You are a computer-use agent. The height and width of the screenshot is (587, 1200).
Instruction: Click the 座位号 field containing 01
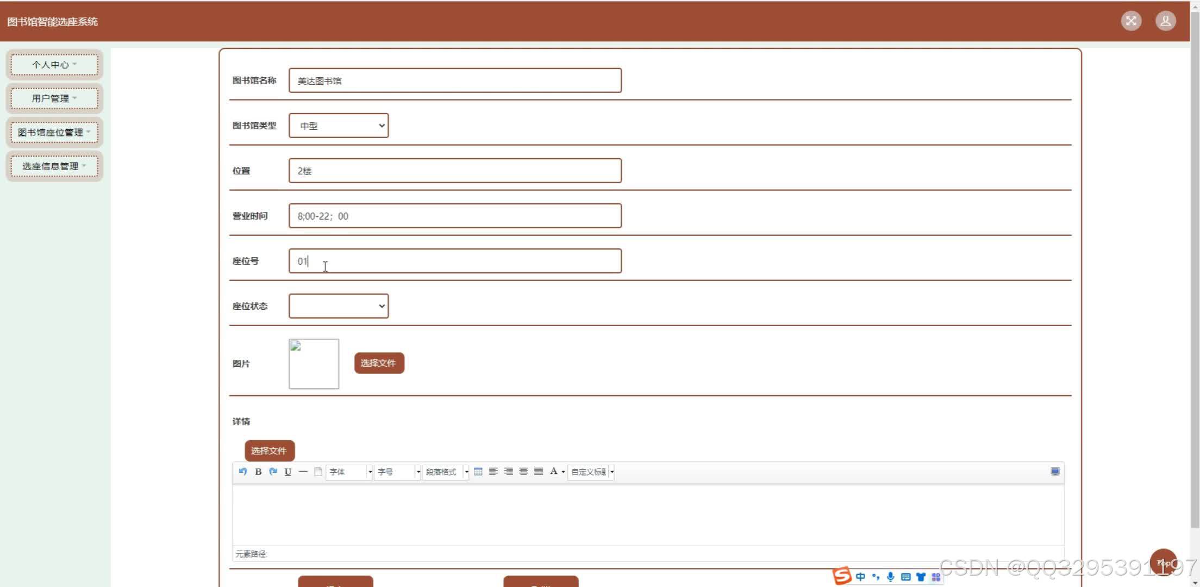(455, 261)
